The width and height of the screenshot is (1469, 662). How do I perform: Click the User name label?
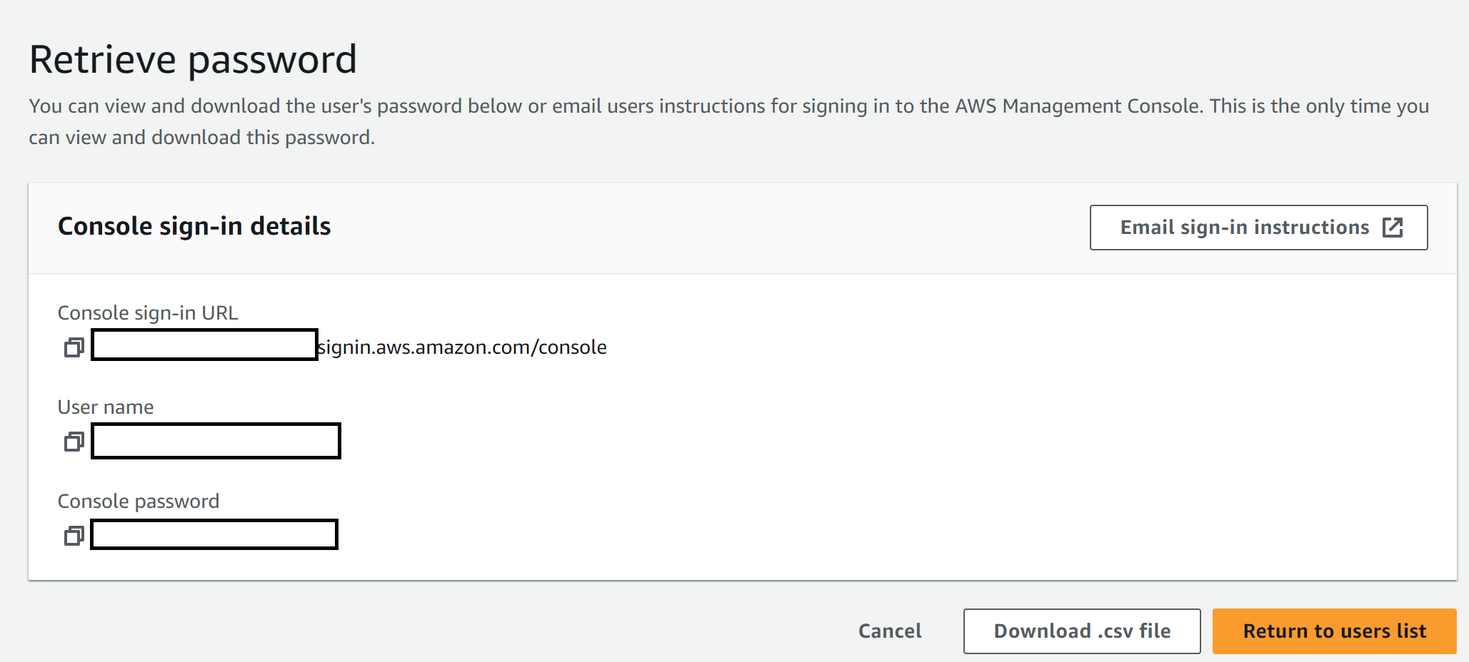(105, 407)
